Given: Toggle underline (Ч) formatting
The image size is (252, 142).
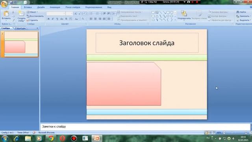Looking at the screenshot, I should click(57, 19).
